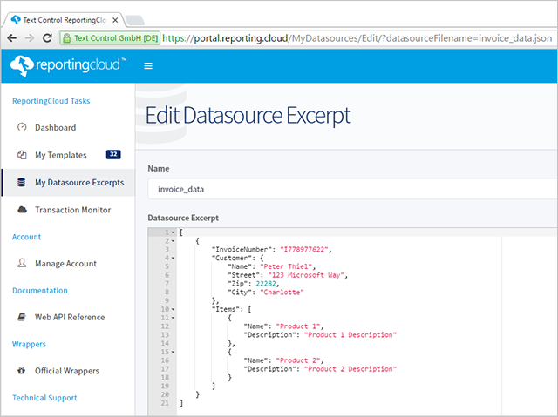This screenshot has width=558, height=417.
Task: Open a new browser tab
Action: point(135,20)
